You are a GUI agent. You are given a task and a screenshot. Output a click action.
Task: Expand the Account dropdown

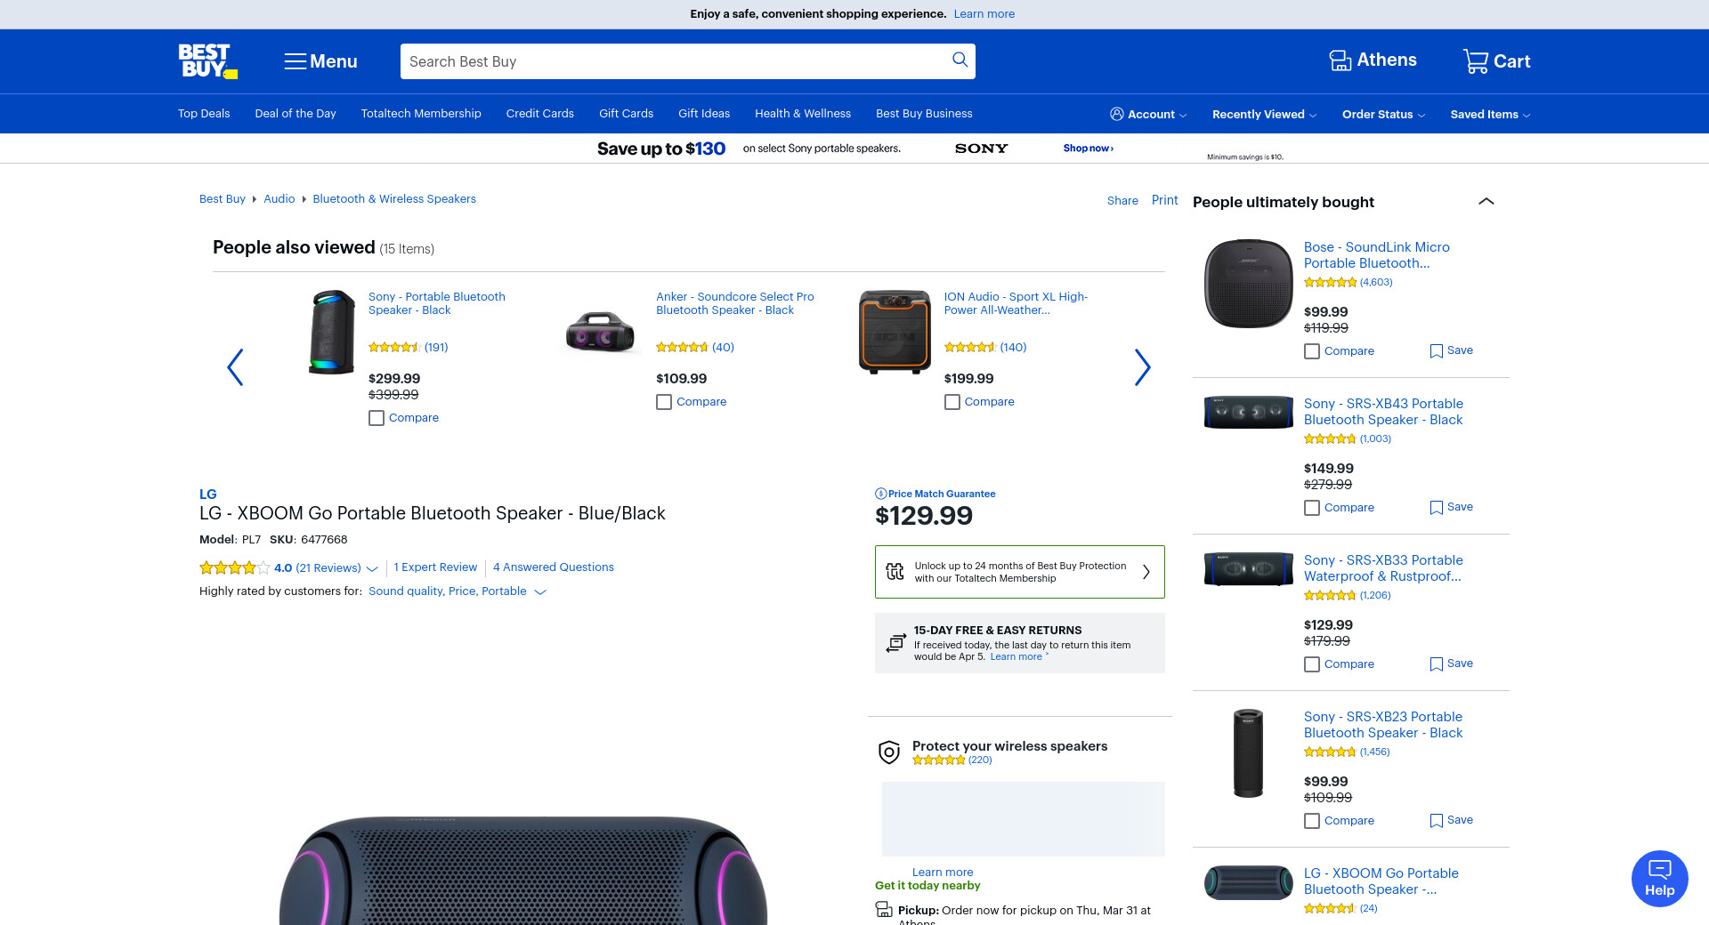click(x=1148, y=114)
